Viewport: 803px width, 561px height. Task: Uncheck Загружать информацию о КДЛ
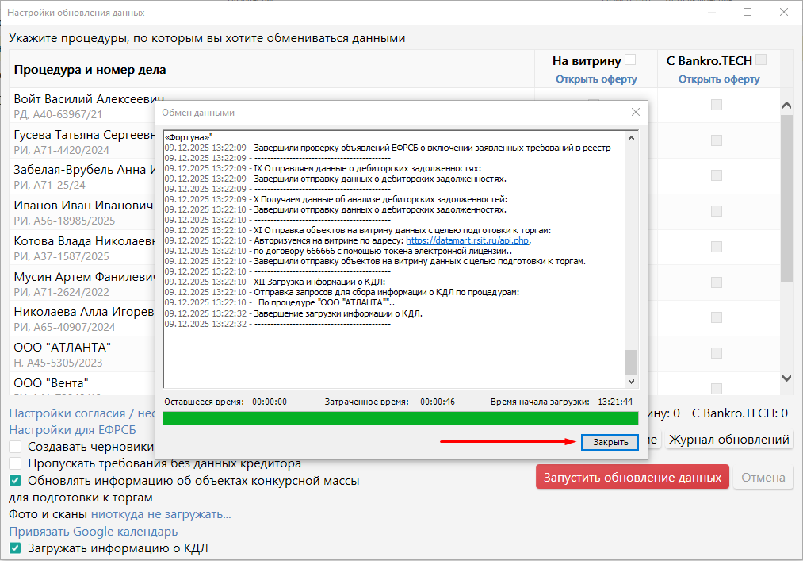(15, 548)
